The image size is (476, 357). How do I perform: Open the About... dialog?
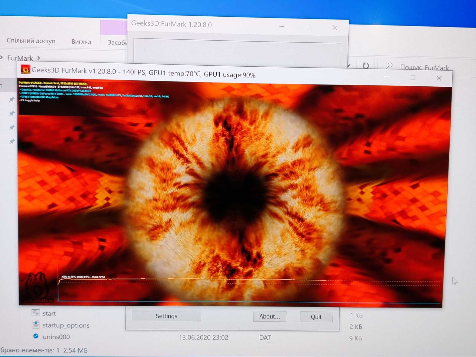[270, 317]
